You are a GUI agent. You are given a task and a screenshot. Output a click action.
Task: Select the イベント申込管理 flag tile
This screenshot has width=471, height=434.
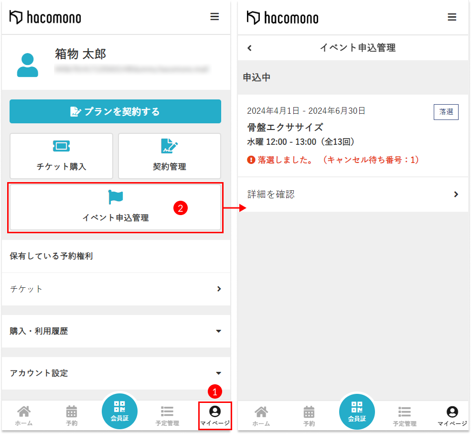click(115, 207)
